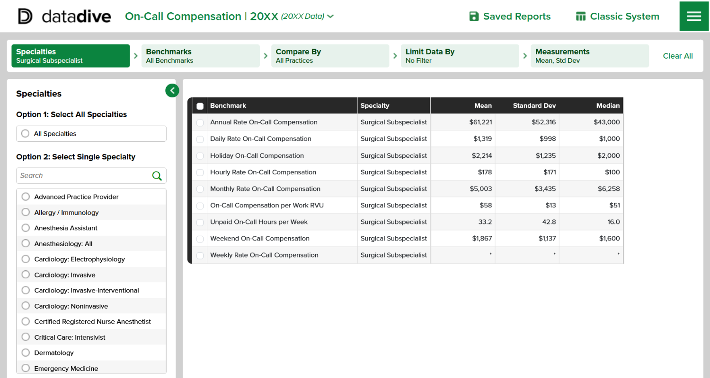710x378 pixels.
Task: Select the Dermatology specialty option
Action: coord(26,353)
